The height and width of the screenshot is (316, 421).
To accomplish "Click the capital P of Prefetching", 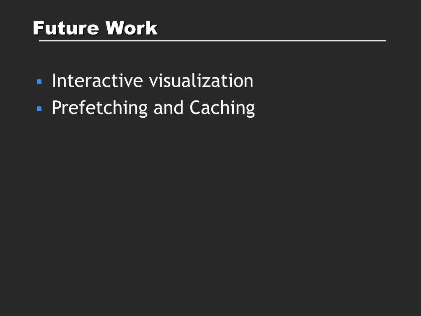I will (x=57, y=107).
